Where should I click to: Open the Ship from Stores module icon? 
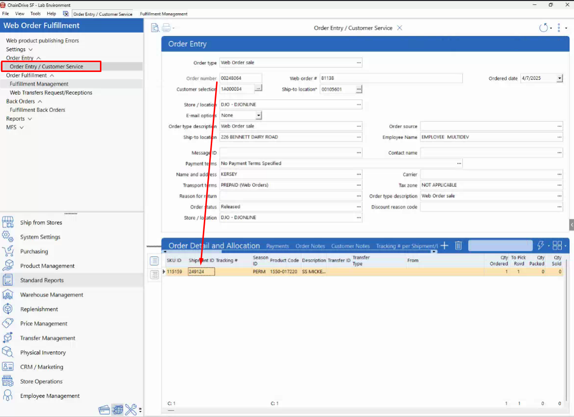pos(8,222)
